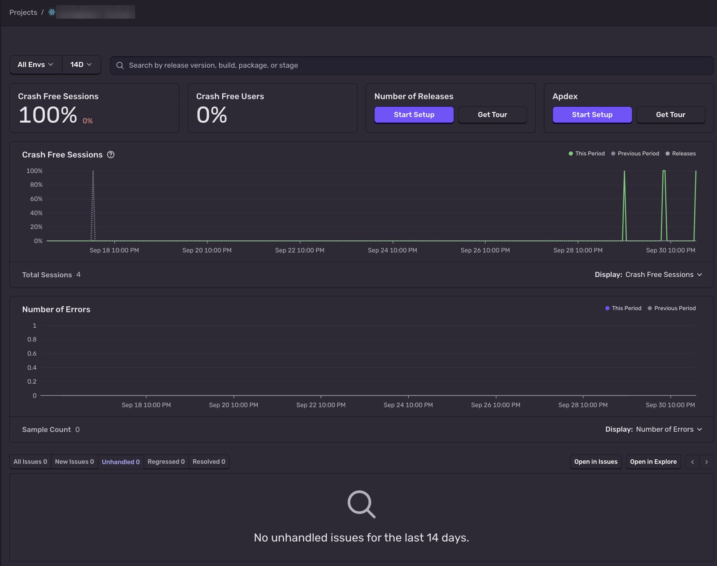Click the Crash Free Sessions 100% score card
Screen dimensions: 717x566
tap(95, 108)
